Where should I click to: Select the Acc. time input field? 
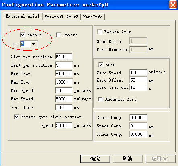(64, 107)
